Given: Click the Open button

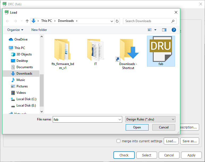Looking at the screenshot, I should pos(137,127).
